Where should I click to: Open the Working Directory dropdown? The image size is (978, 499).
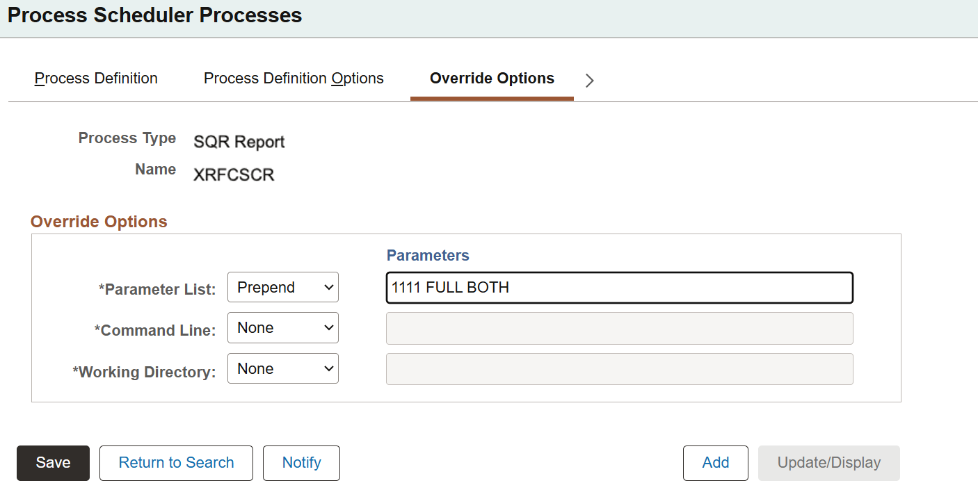pos(283,369)
